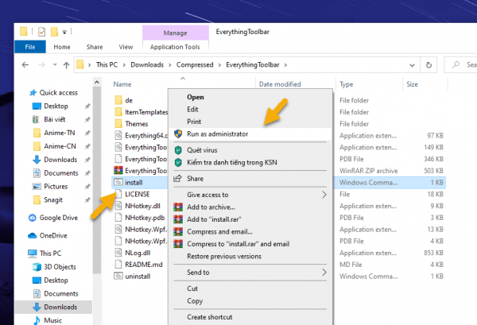The width and height of the screenshot is (477, 325).
Task: Click Downloads in the address breadcrumb
Action: click(147, 64)
